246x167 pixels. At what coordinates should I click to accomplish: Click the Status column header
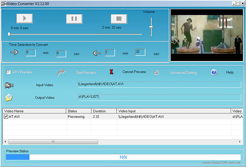click(78, 111)
